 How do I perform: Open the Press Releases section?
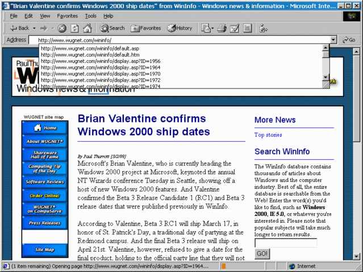coord(45,223)
